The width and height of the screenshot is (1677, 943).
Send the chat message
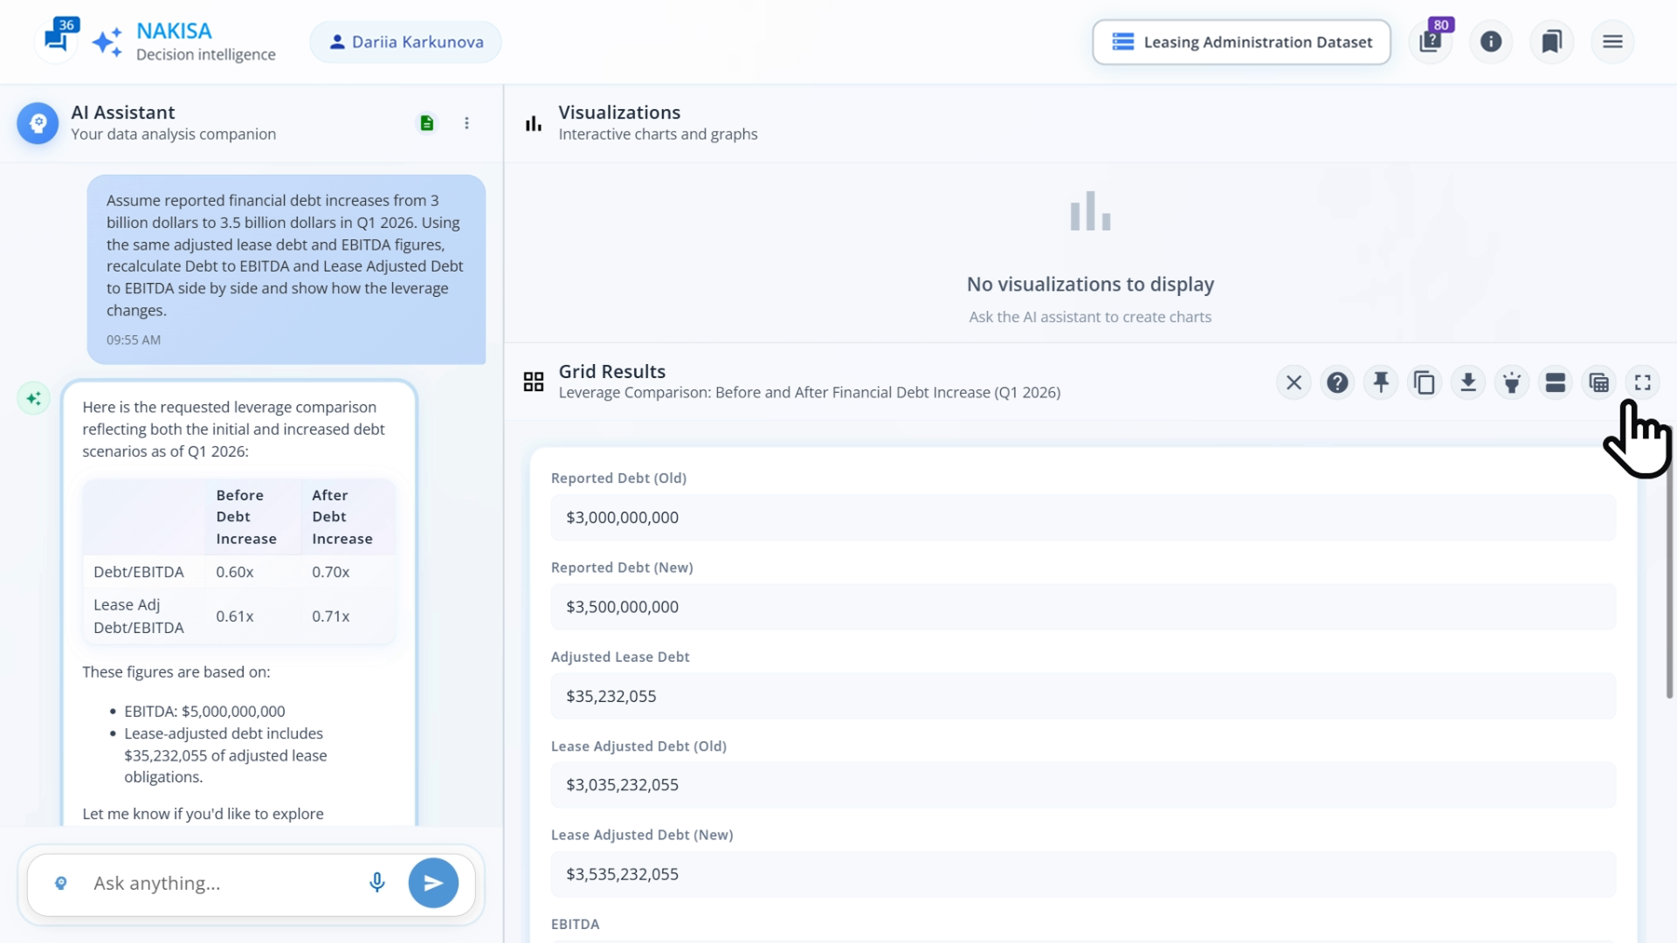tap(433, 883)
